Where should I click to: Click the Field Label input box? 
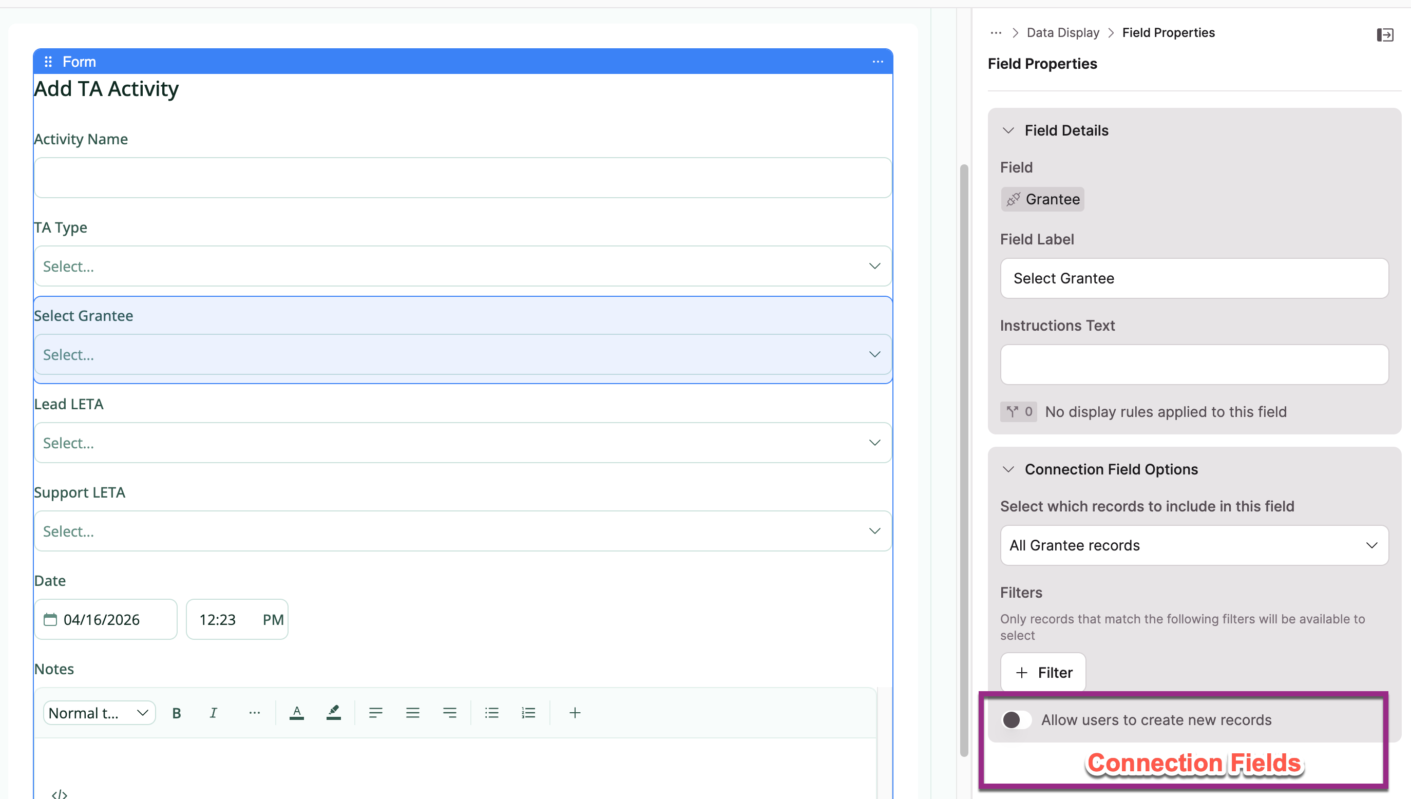pos(1194,278)
